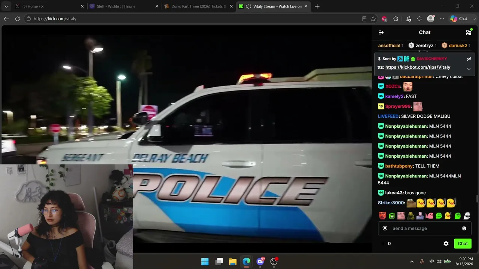Open the kickbot.com/tips/Vitaly link
The width and height of the screenshot is (479, 269).
(x=418, y=67)
